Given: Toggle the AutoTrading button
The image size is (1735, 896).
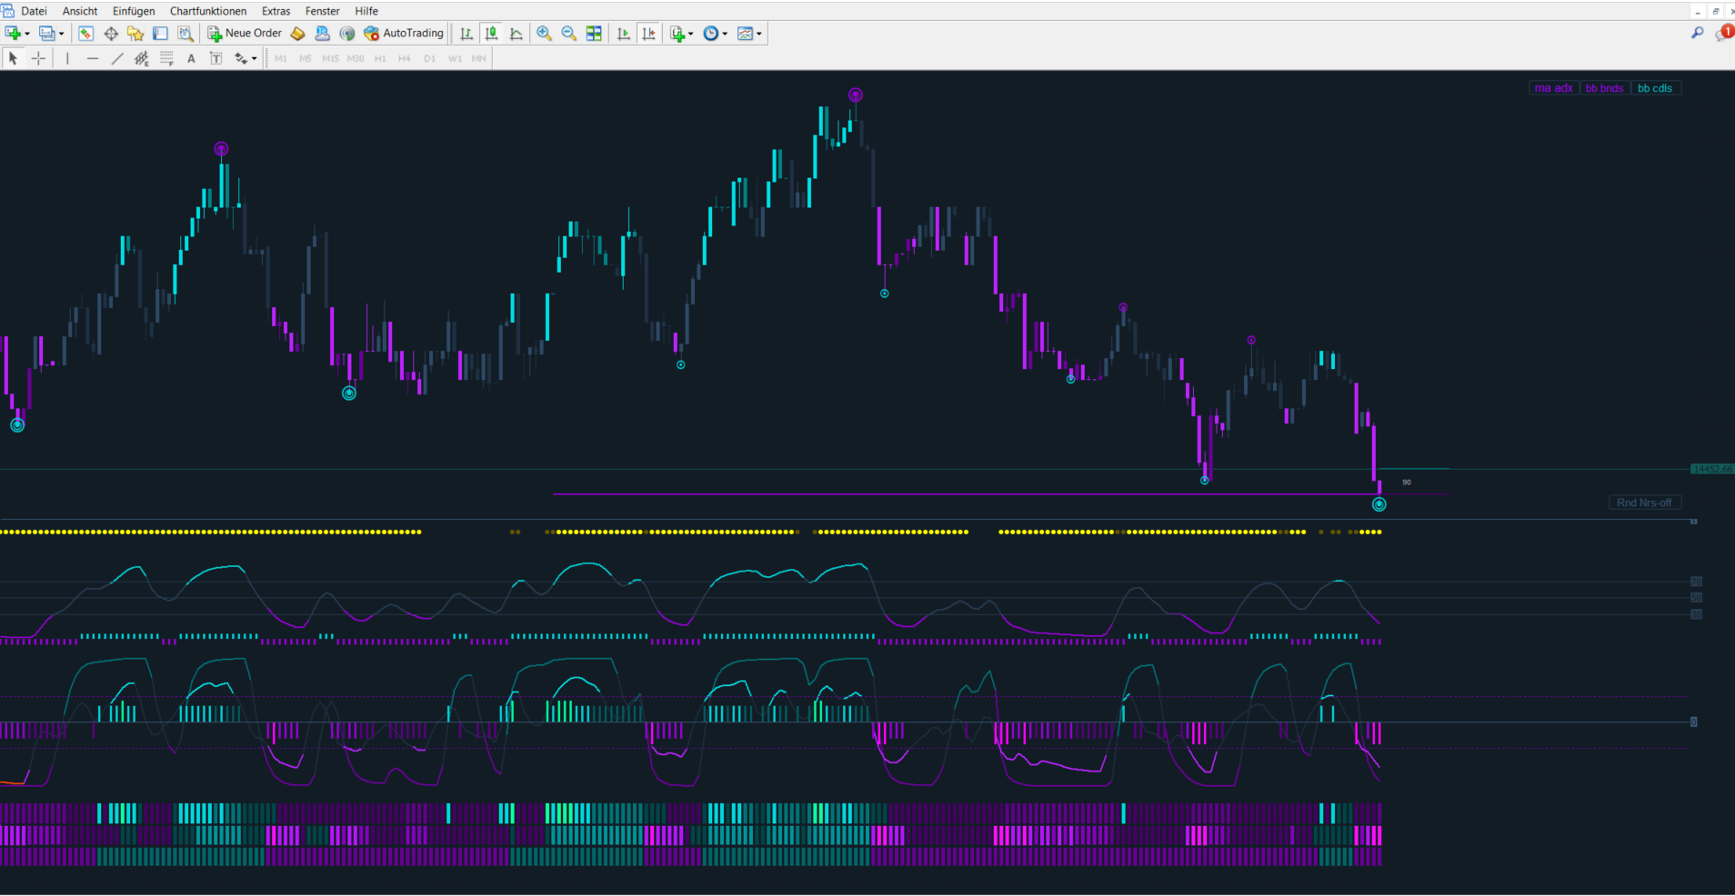Looking at the screenshot, I should tap(404, 34).
